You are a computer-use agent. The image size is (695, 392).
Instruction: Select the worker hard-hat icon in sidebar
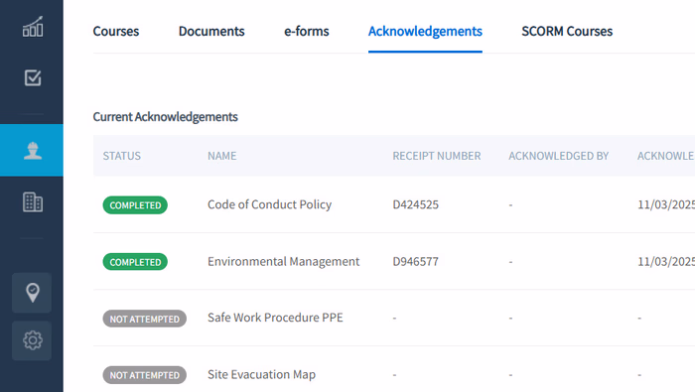click(x=33, y=150)
